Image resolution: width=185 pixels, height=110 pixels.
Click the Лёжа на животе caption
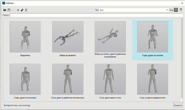(x=68, y=55)
